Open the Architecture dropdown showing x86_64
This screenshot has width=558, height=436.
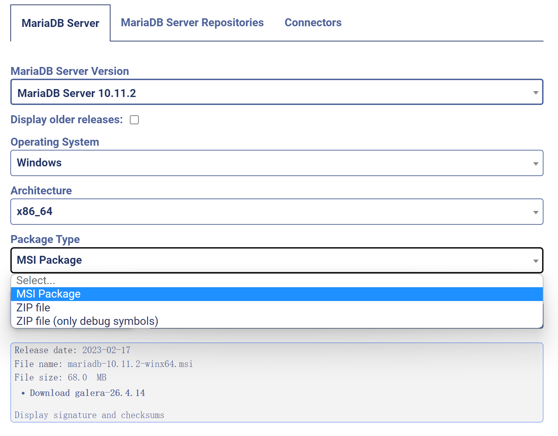pyautogui.click(x=277, y=212)
